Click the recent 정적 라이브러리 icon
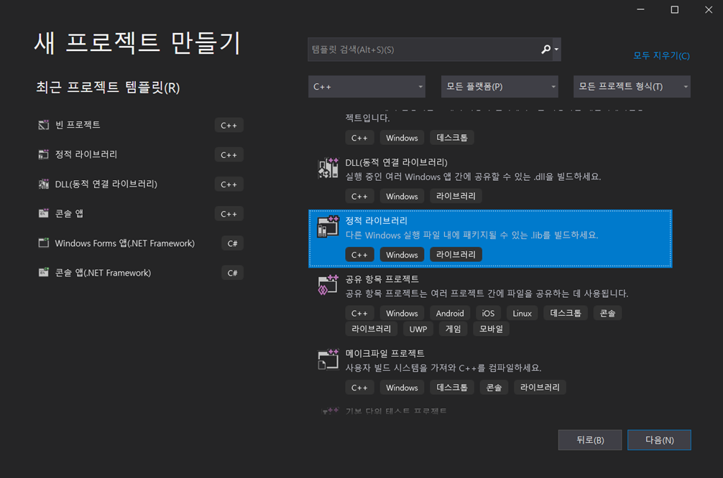723x478 pixels. [43, 154]
